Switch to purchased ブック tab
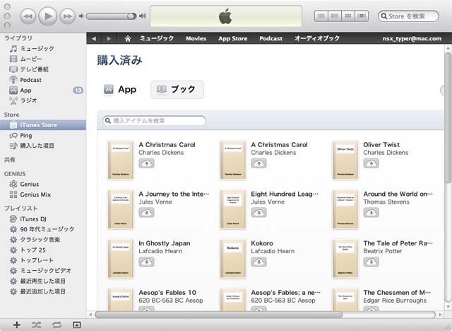Screen dimensions: 452x331 coord(177,89)
